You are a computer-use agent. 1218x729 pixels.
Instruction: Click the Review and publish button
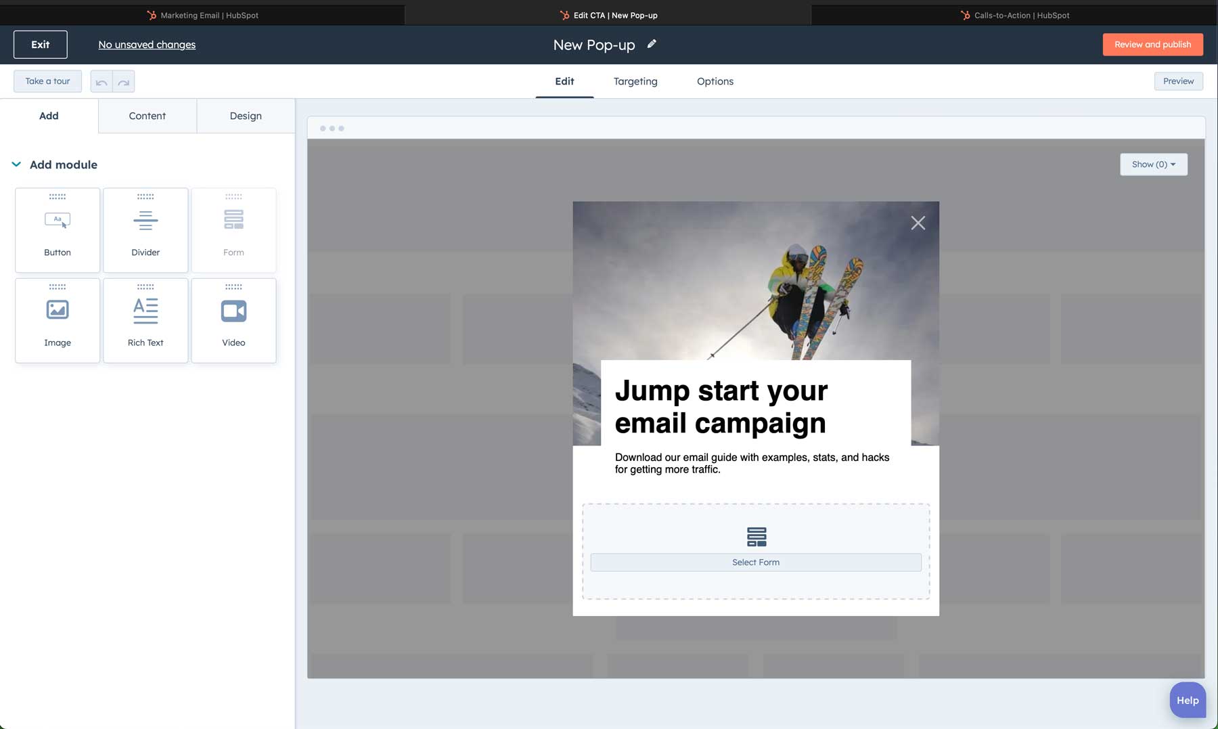coord(1152,44)
